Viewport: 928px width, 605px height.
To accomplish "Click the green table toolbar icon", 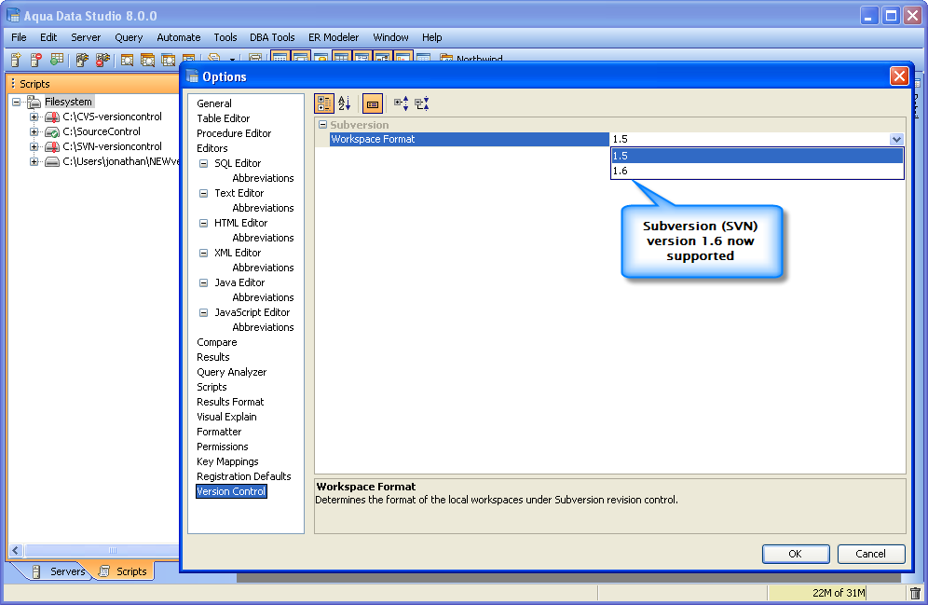I will pyautogui.click(x=57, y=60).
